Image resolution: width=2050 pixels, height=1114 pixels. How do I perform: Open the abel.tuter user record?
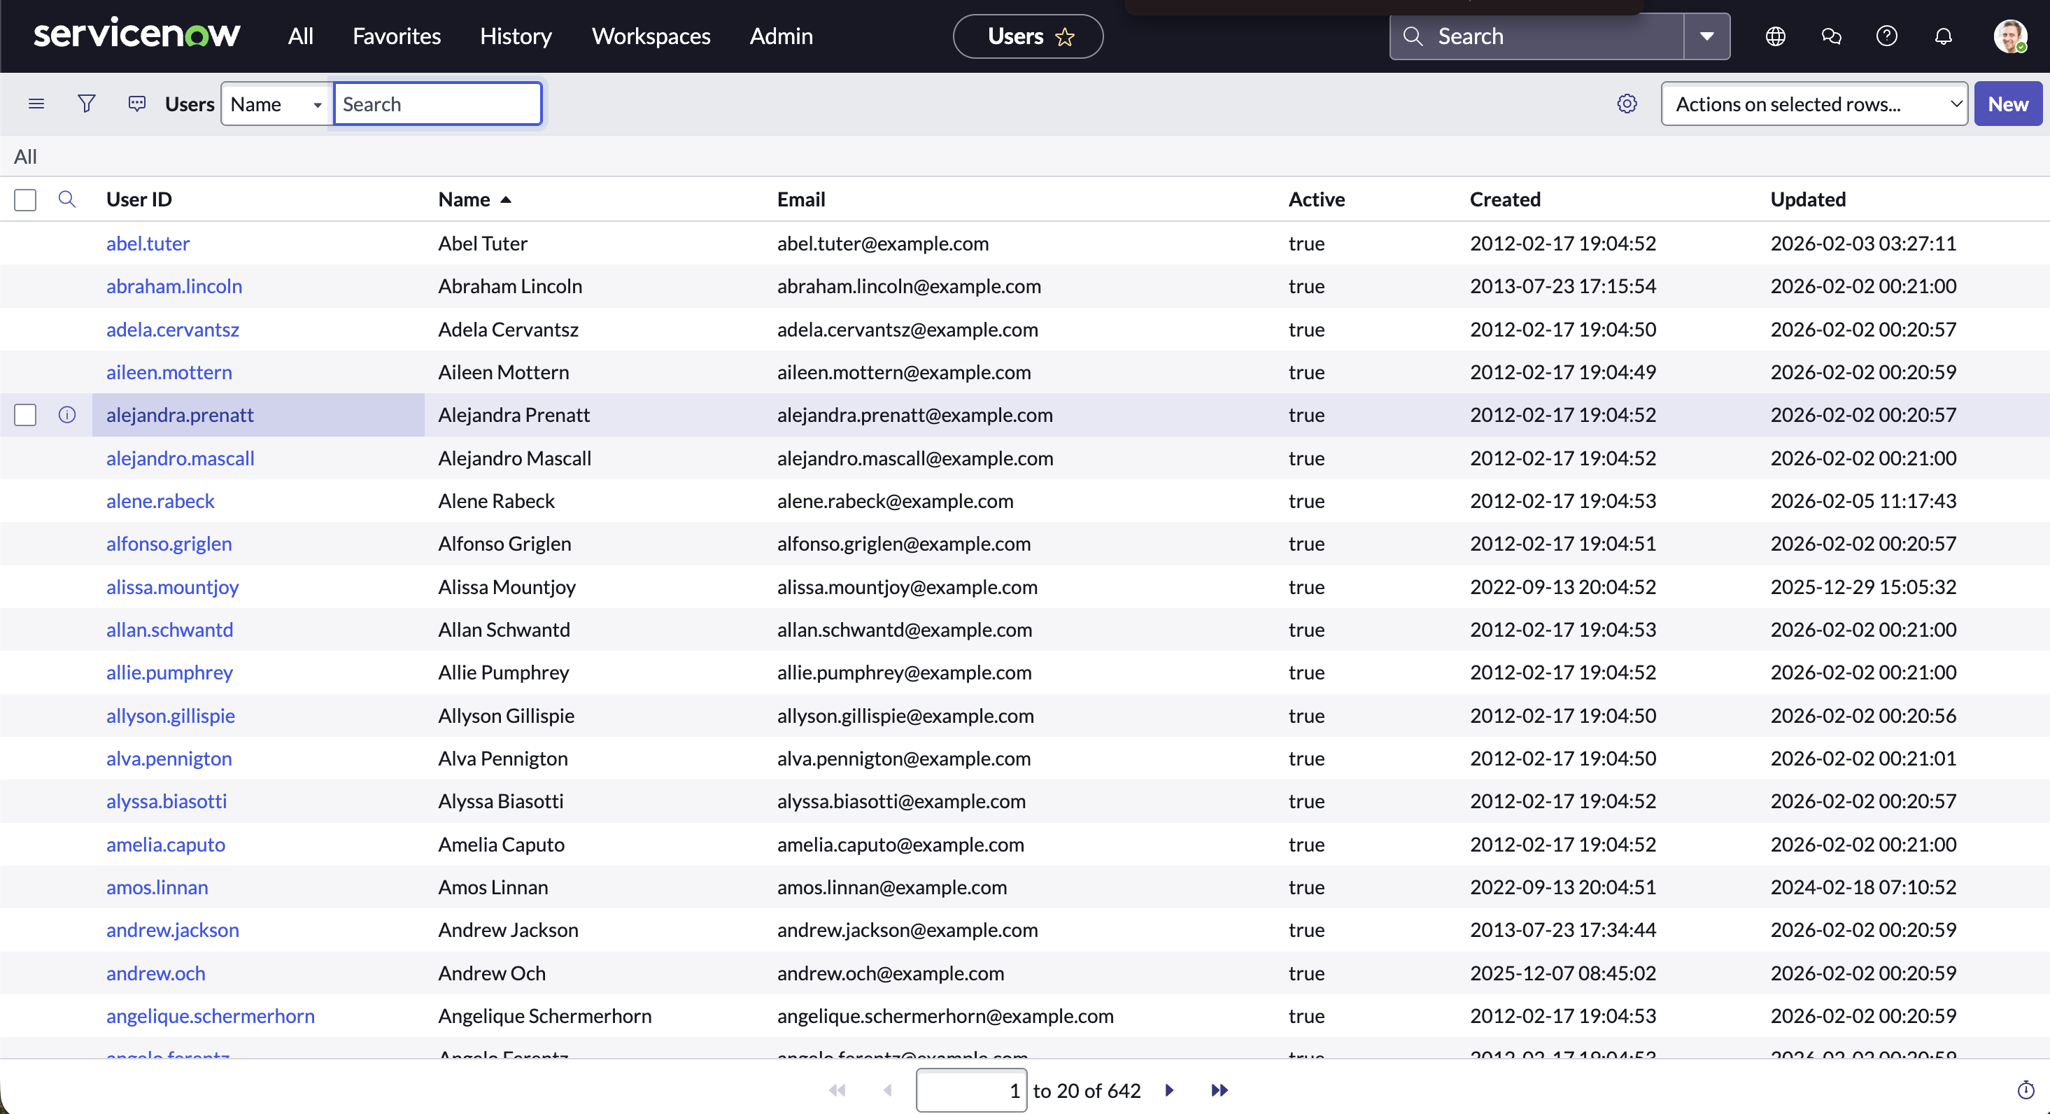click(148, 244)
